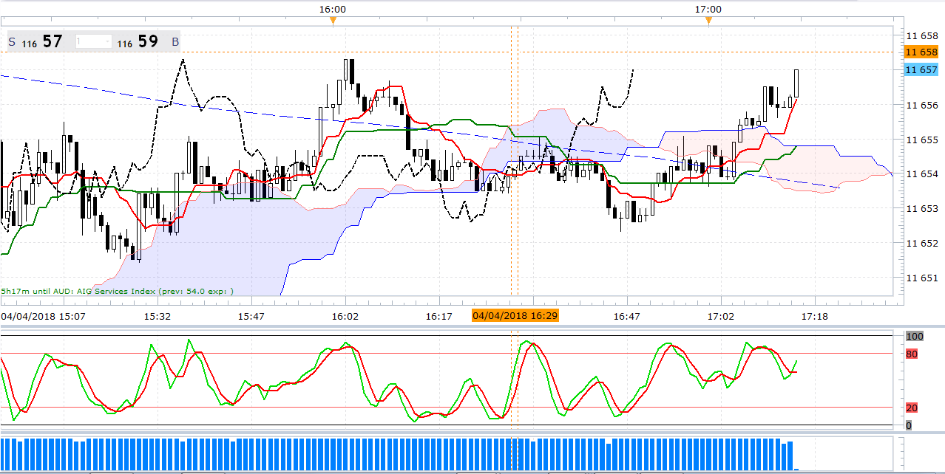
Task: Click the orange 04/04/2018 16:29 time label
Action: (x=515, y=316)
